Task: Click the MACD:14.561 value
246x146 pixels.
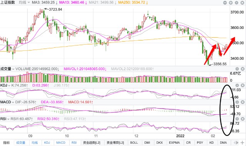Action: point(80,102)
